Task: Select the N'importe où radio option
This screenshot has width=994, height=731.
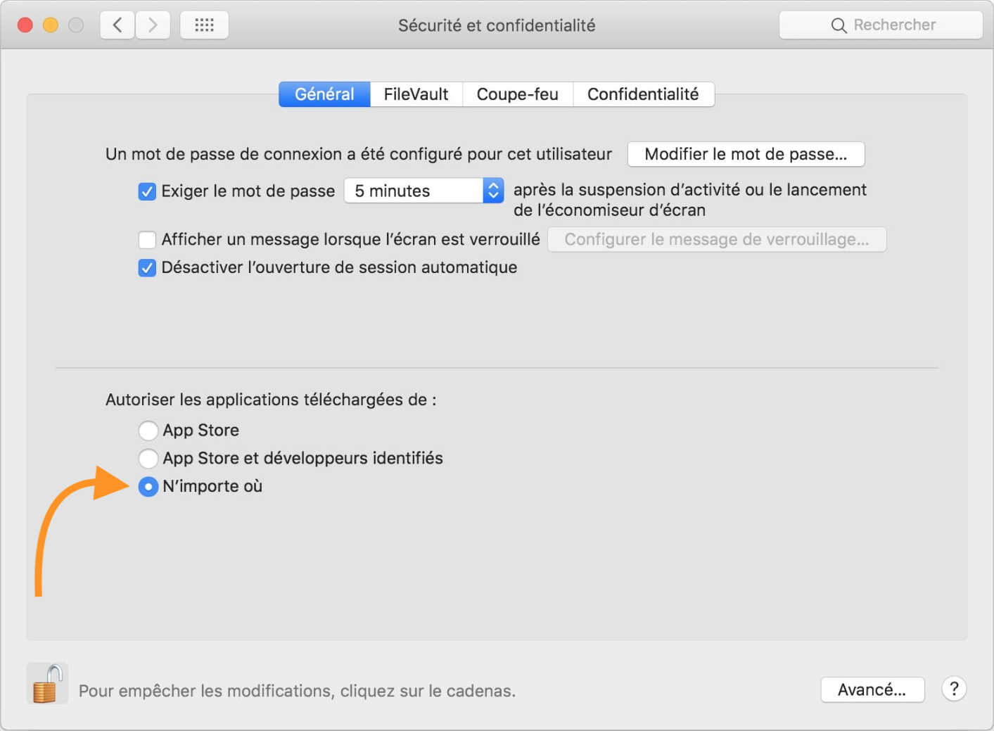Action: tap(148, 486)
